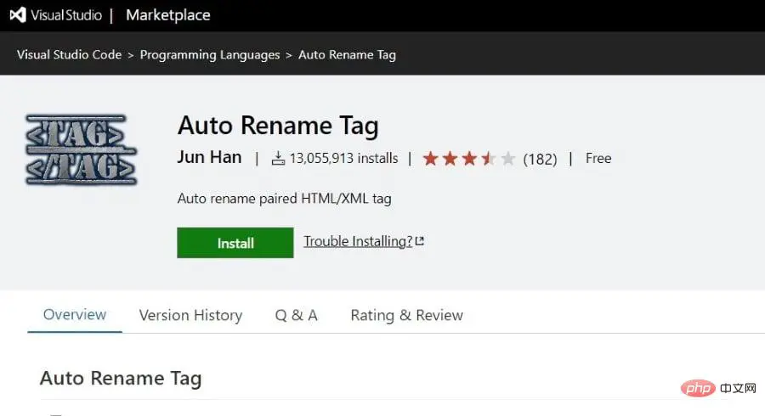Click the Auto Rename Tag overview heading

pos(121,379)
